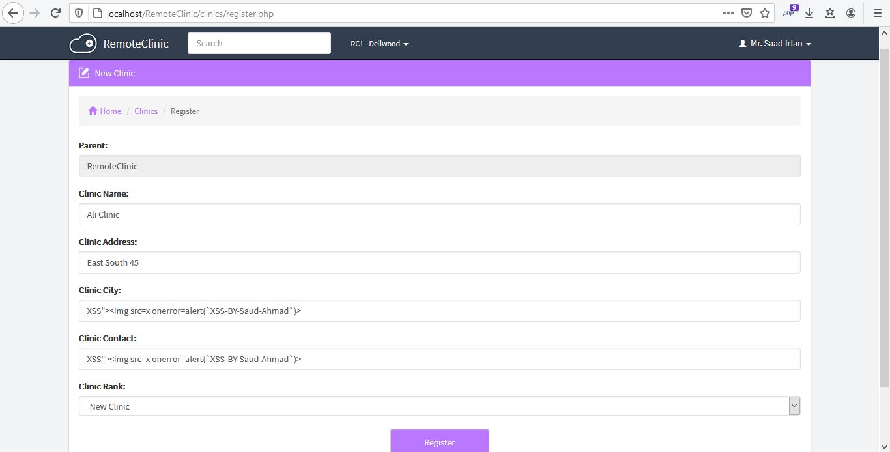Open the Mr. Saad Irfan user menu
Screen dimensions: 890x452
coord(775,44)
